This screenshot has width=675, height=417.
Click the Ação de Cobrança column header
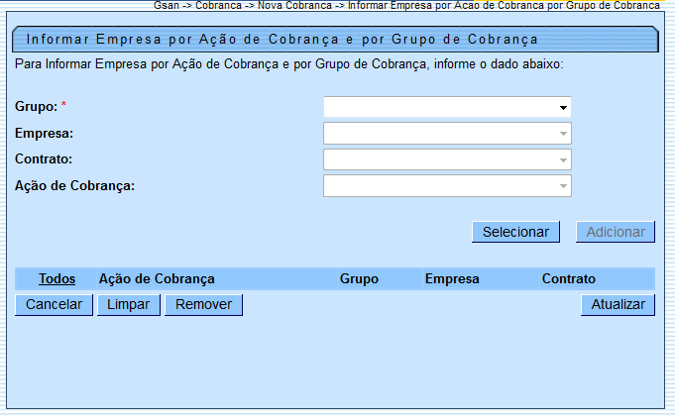[x=157, y=279]
